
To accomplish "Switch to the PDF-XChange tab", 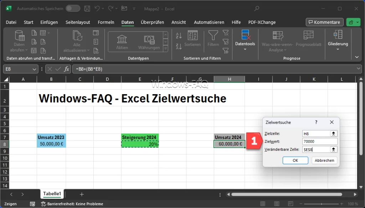I will coord(262,22).
